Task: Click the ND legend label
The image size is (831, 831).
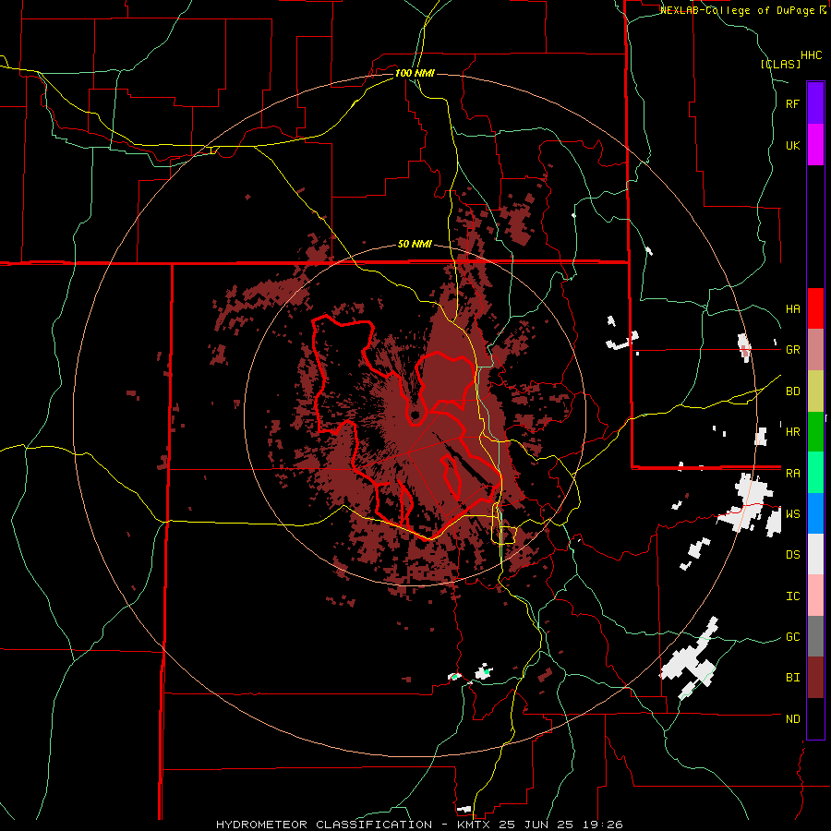Action: [792, 719]
